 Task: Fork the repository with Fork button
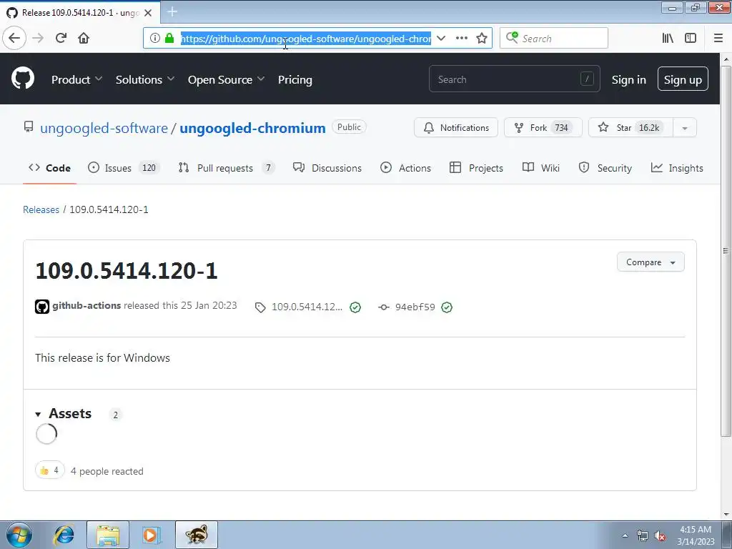click(543, 127)
